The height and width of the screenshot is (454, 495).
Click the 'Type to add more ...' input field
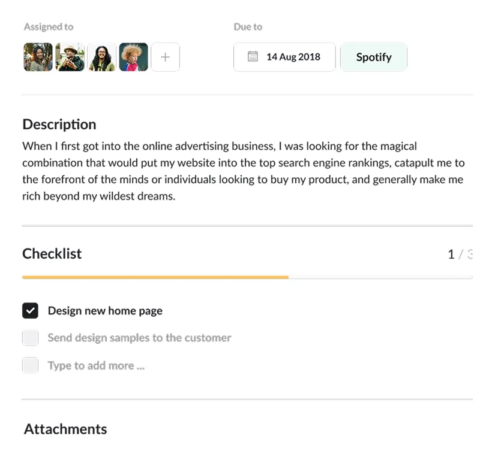(x=96, y=365)
